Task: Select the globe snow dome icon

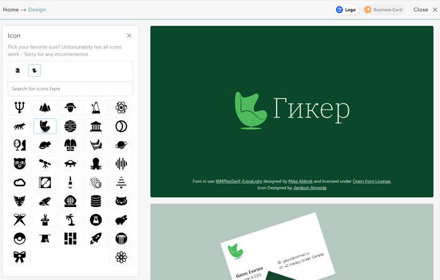Action: (x=70, y=201)
